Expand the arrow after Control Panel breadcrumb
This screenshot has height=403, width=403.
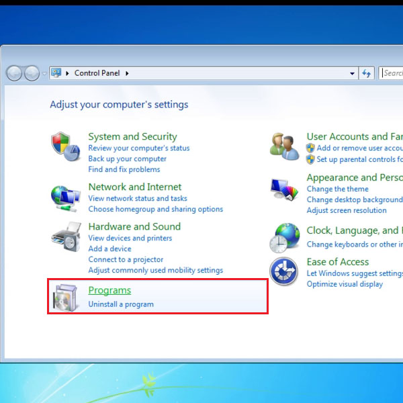point(127,73)
